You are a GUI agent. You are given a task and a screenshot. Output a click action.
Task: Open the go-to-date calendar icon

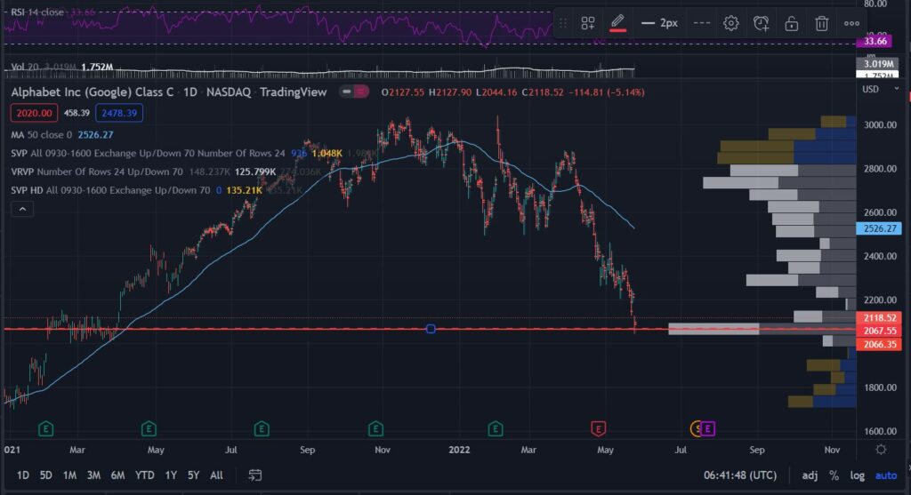coord(255,475)
